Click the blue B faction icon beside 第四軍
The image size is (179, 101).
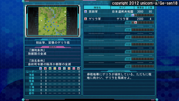point(86,12)
